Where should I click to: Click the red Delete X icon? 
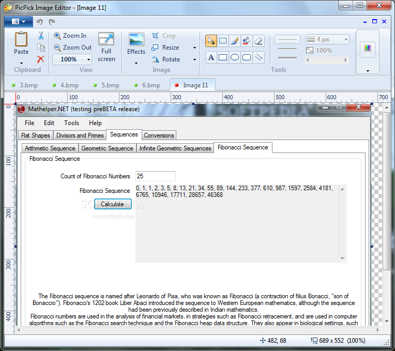40,59
